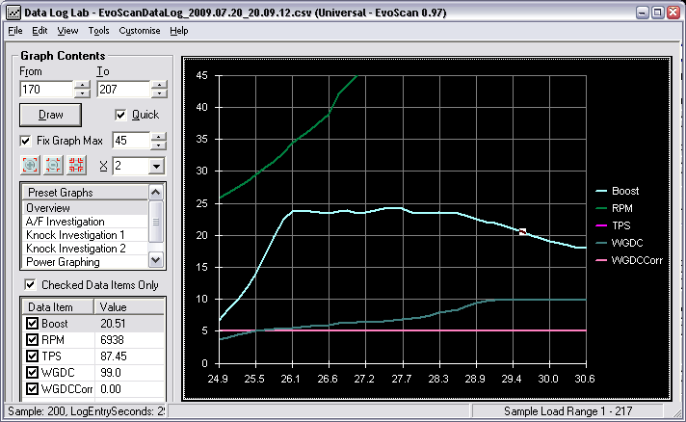Uncheck the RPM data item

pyautogui.click(x=32, y=340)
